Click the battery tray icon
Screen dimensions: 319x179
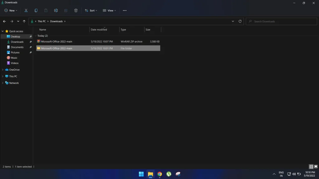(299, 174)
